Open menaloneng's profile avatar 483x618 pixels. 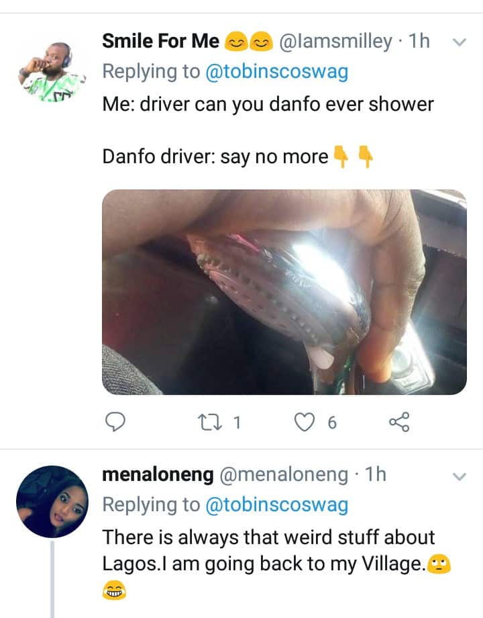pyautogui.click(x=52, y=502)
